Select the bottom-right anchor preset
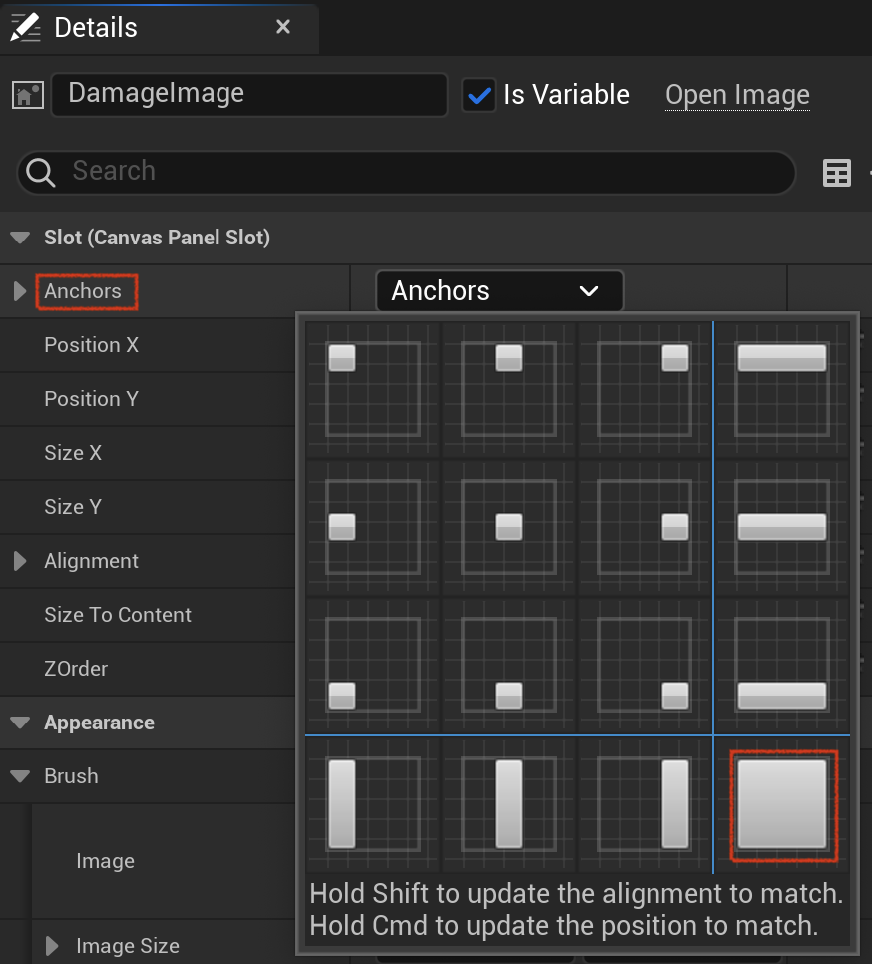This screenshot has width=872, height=964. pyautogui.click(x=644, y=665)
